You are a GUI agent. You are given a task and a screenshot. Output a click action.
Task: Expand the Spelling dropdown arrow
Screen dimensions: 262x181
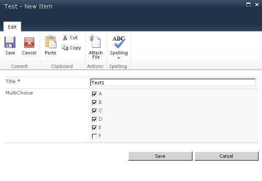coord(119,58)
